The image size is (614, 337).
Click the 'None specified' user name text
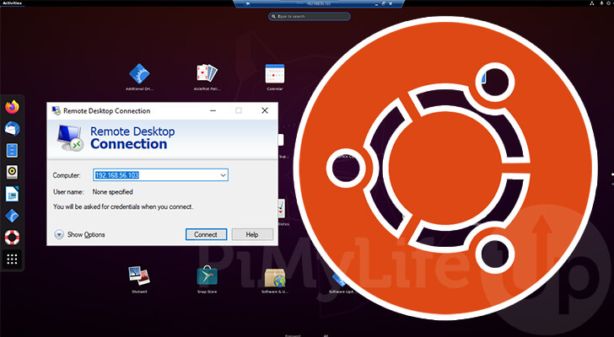coord(113,192)
